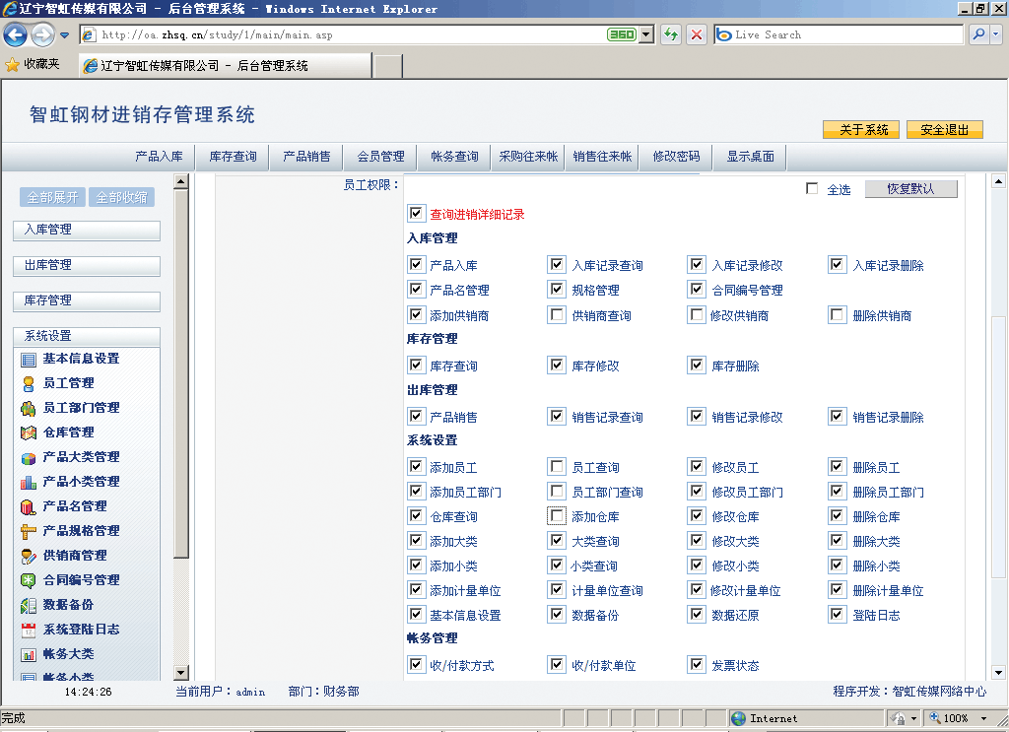Check the 全选 checkbox
1009x732 pixels.
point(812,189)
